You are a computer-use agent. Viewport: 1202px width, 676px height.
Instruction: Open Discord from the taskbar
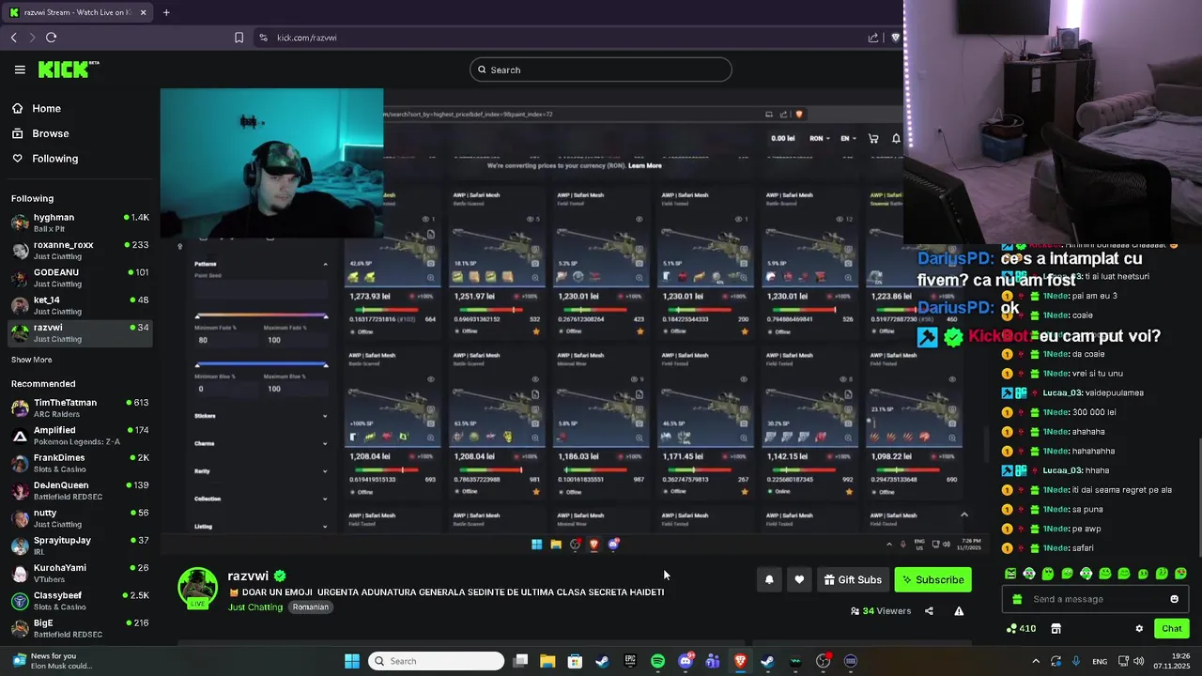686,661
